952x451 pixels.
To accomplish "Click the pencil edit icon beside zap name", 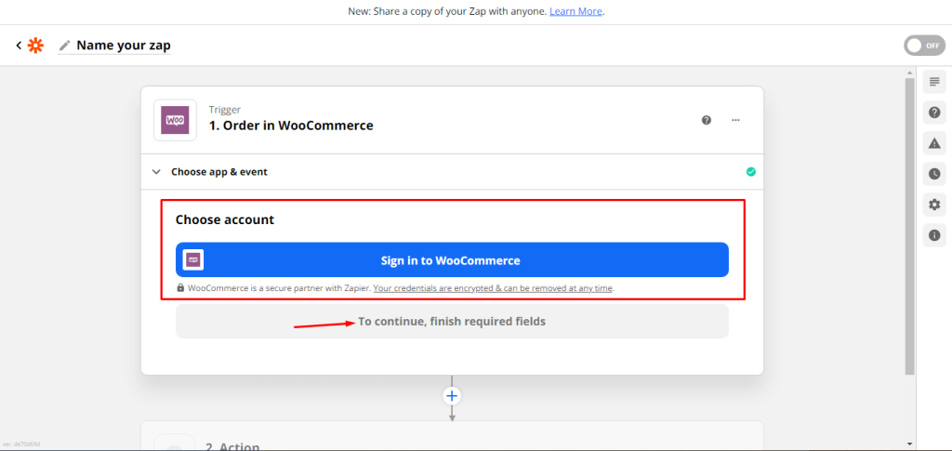I will click(x=64, y=46).
